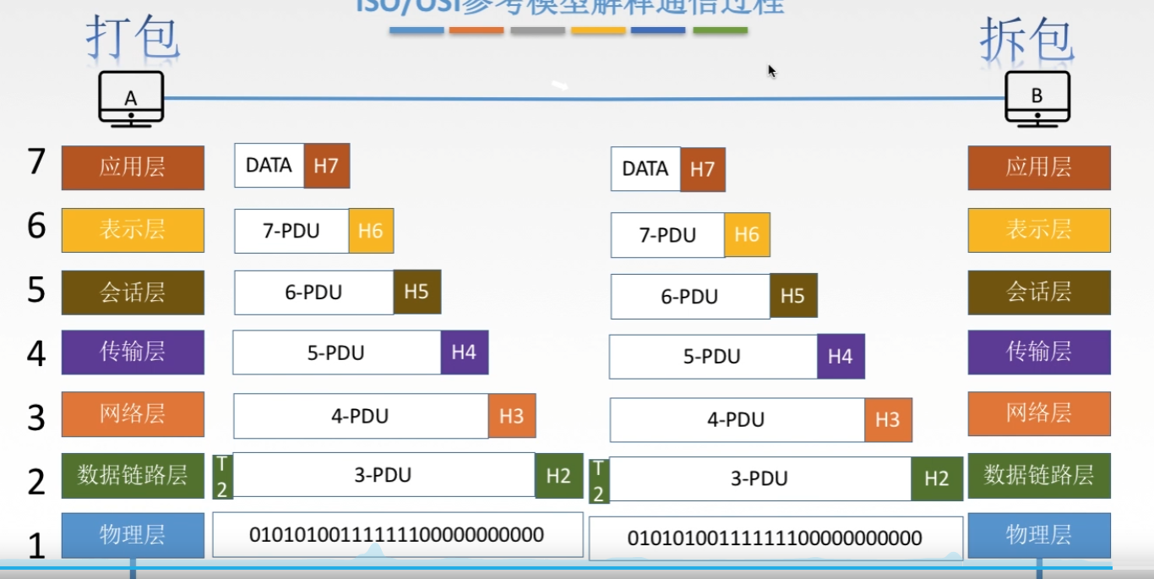This screenshot has width=1154, height=579.
Task: Select 4-PDU box in 打包 column
Action: [361, 416]
